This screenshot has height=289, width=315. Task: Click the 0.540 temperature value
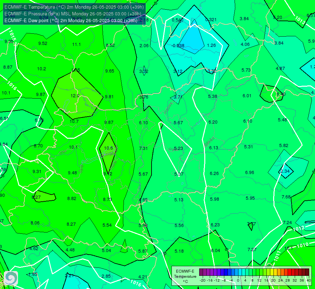(178, 20)
